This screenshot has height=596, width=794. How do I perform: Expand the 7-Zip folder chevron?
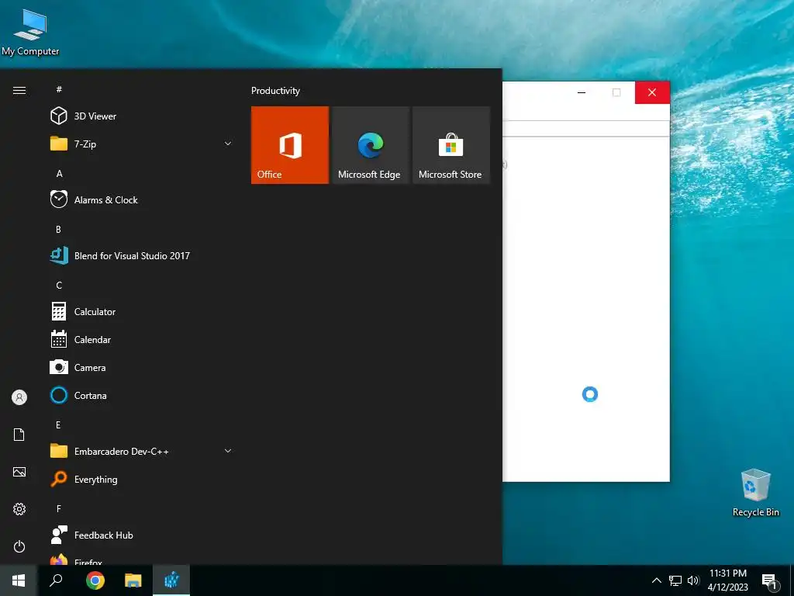point(228,144)
